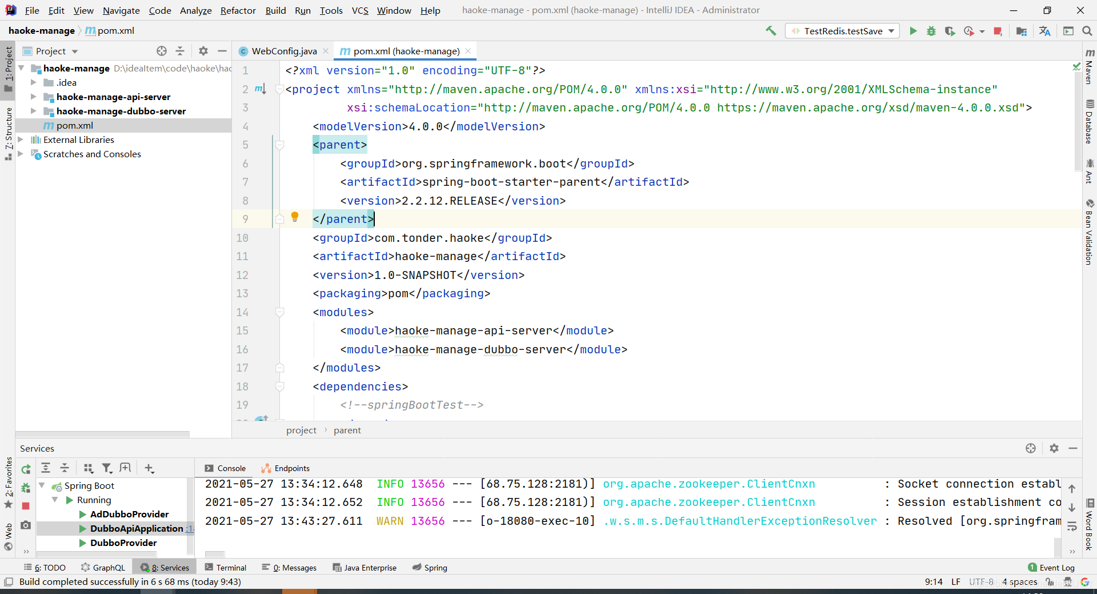This screenshot has width=1097, height=594.
Task: Open the Navigate menu
Action: click(121, 10)
